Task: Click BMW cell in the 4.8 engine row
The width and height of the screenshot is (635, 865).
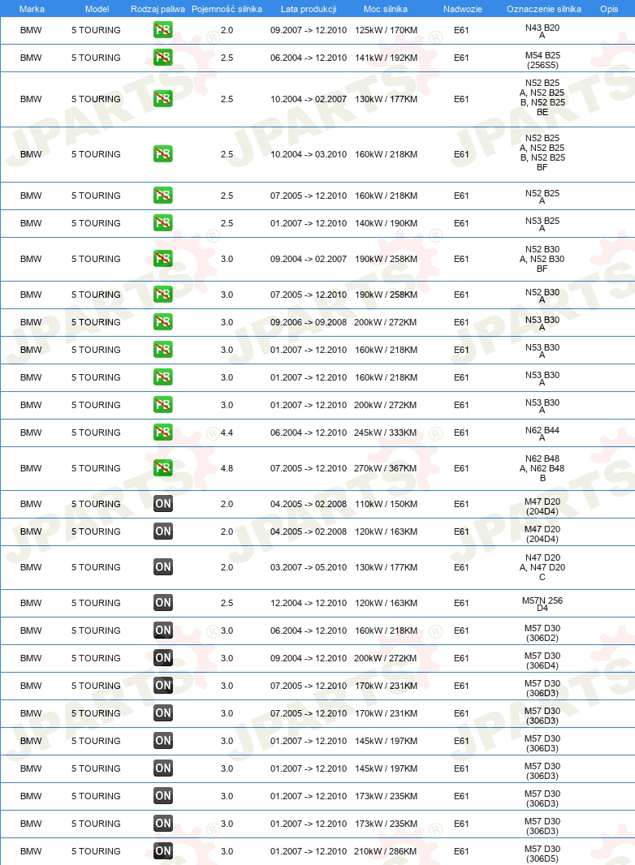Action: coord(31,468)
